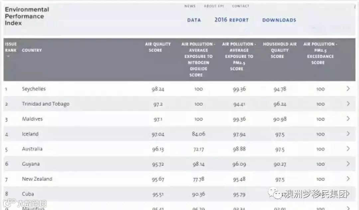This screenshot has height=210, width=359.
Task: Click the 97.2 air quality score for Trinidad
Action: pos(158,104)
